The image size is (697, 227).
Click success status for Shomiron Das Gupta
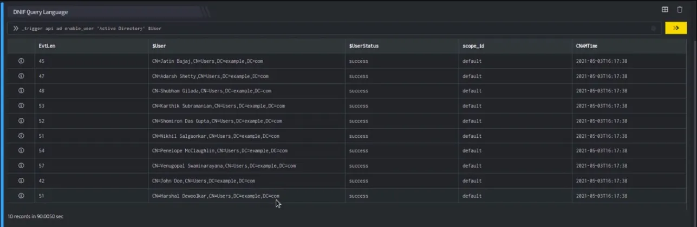359,121
